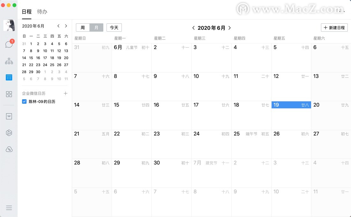Open the hexagon cloud drive icon
Image resolution: width=351 pixels, height=217 pixels.
pos(9,133)
